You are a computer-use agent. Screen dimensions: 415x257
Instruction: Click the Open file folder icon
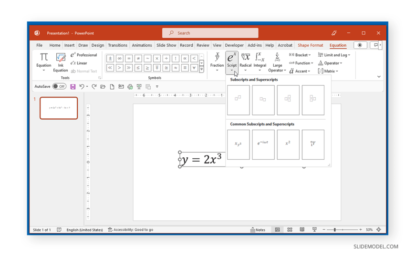103,87
